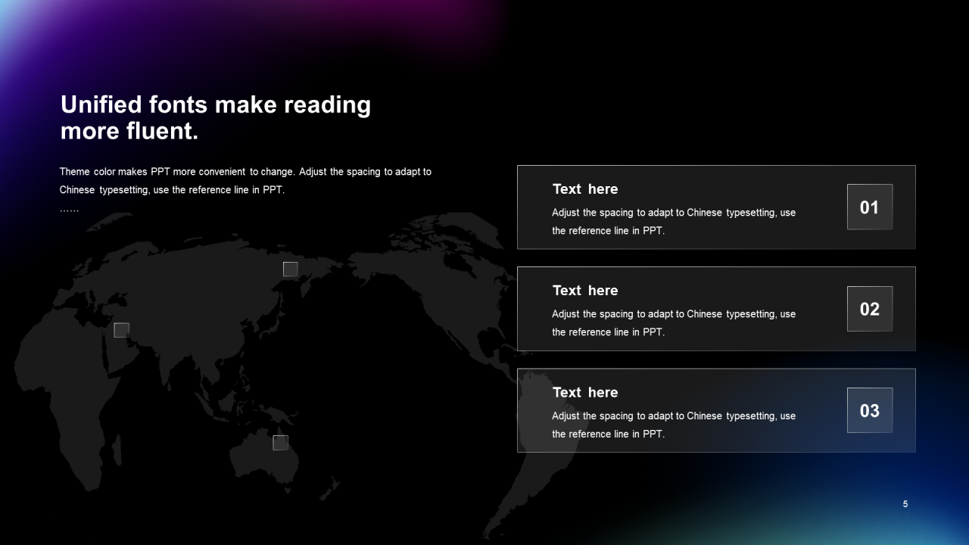
Task: Click the slide page number 5
Action: 905,504
